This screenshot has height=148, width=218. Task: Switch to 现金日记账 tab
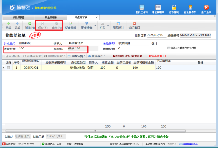point(51,18)
